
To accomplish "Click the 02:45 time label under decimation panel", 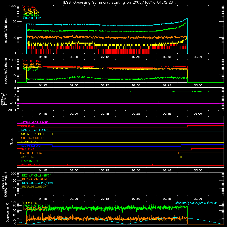I will click(x=167, y=199).
